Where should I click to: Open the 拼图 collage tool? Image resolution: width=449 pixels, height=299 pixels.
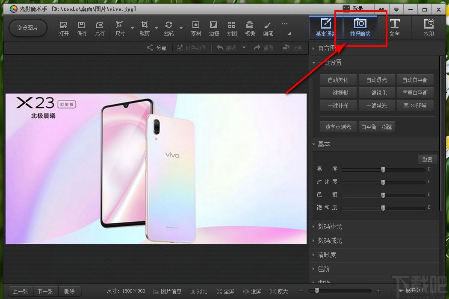click(x=232, y=29)
